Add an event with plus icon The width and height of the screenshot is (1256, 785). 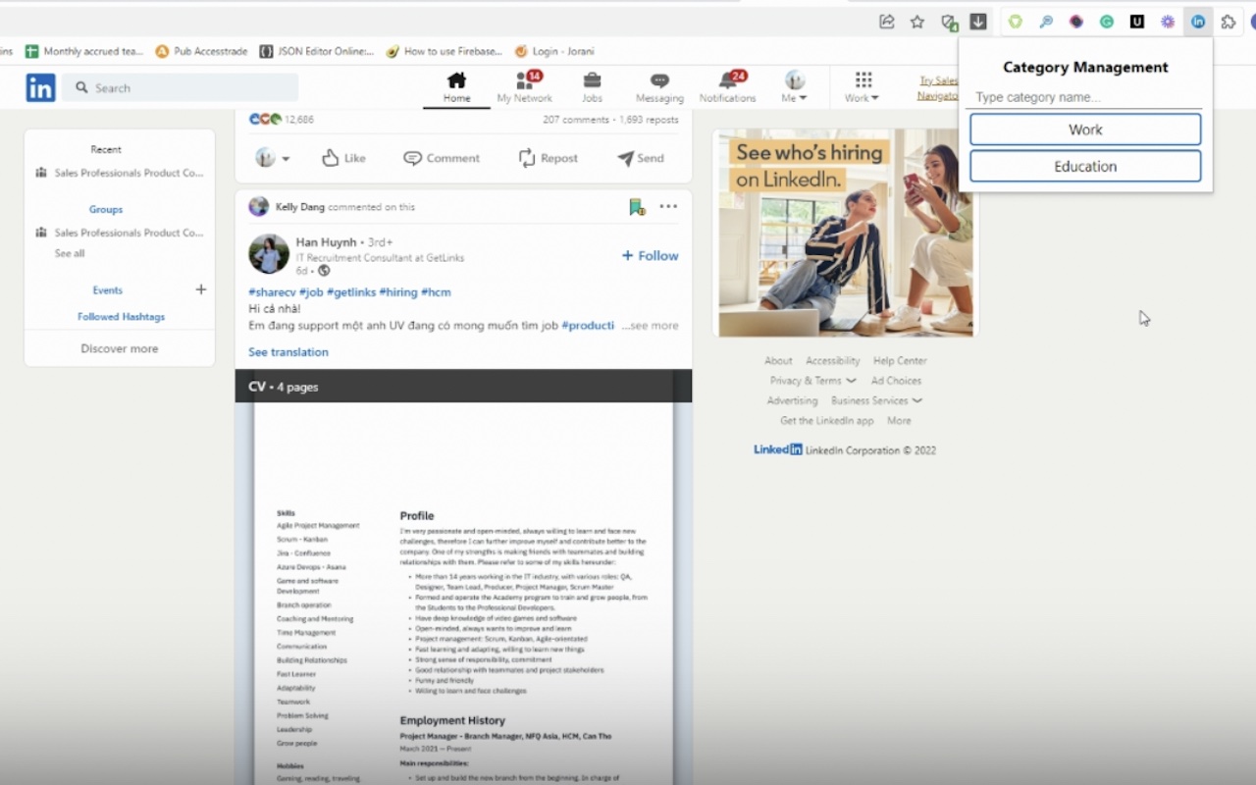click(x=201, y=289)
